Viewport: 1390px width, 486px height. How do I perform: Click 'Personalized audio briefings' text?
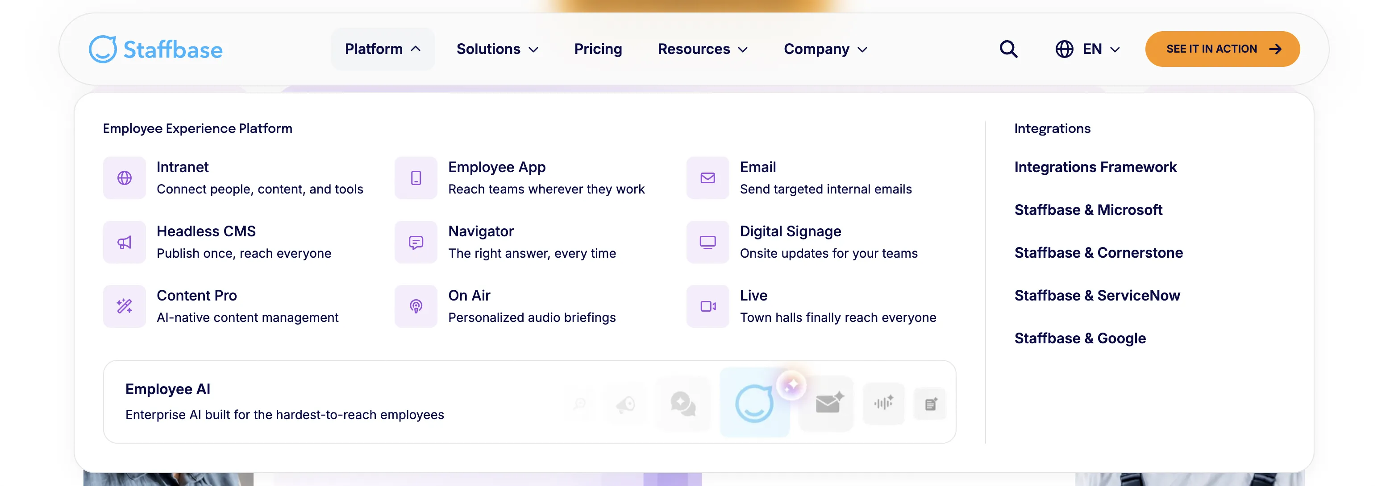pyautogui.click(x=532, y=317)
